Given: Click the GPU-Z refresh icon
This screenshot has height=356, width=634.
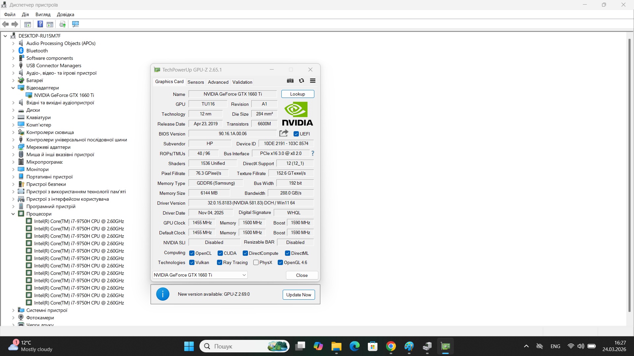Looking at the screenshot, I should tap(301, 81).
